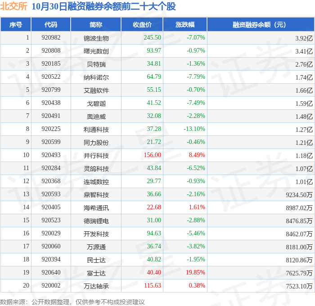Click closing price 245.50
The width and height of the screenshot is (315, 306).
pyautogui.click(x=152, y=37)
